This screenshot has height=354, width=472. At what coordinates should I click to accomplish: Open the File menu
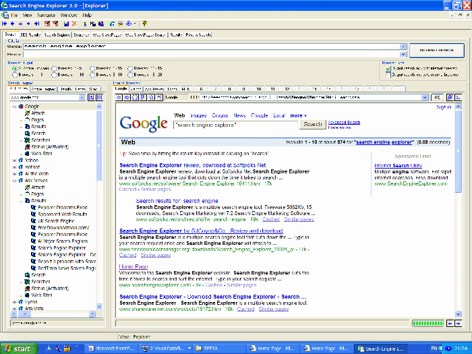[x=14, y=15]
